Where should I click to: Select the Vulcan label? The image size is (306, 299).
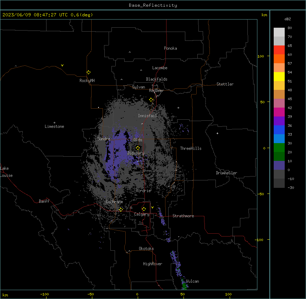click(x=192, y=281)
